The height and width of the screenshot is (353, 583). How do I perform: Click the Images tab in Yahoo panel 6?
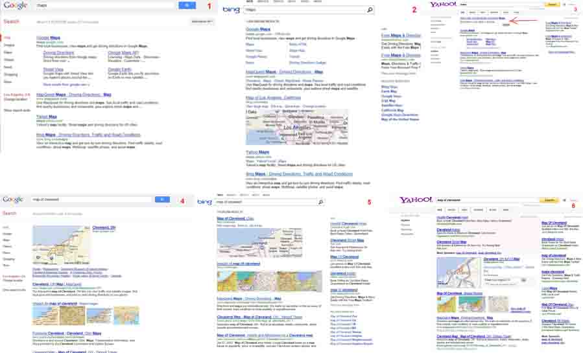point(451,210)
